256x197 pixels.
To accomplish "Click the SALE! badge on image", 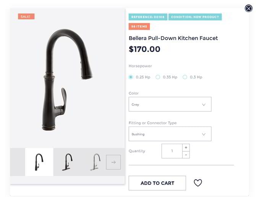I will click(x=26, y=16).
